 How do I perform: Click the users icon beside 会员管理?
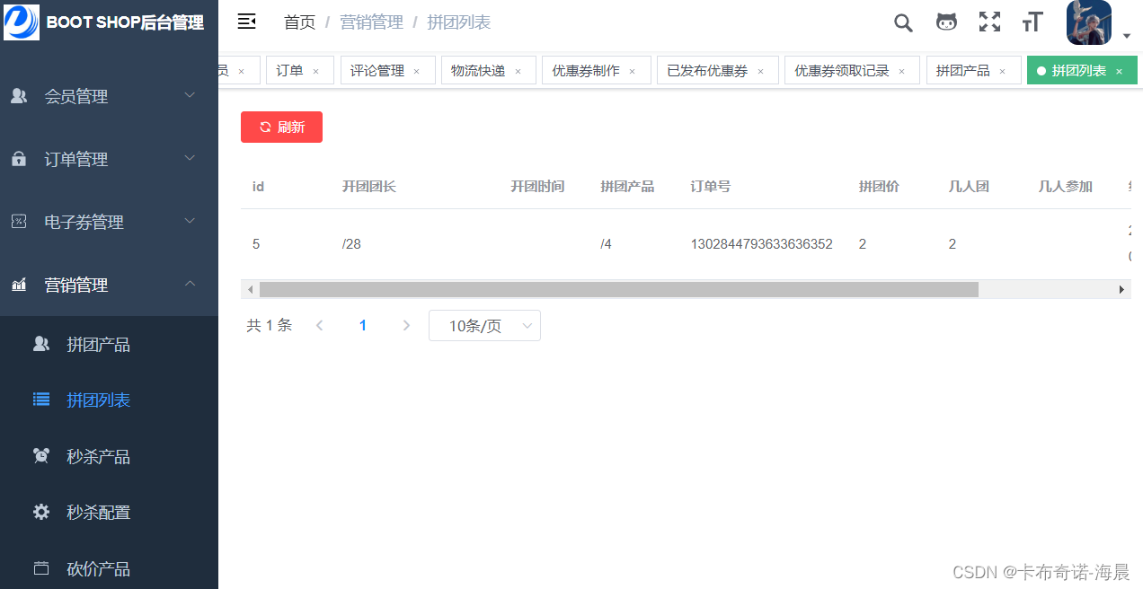coord(20,96)
